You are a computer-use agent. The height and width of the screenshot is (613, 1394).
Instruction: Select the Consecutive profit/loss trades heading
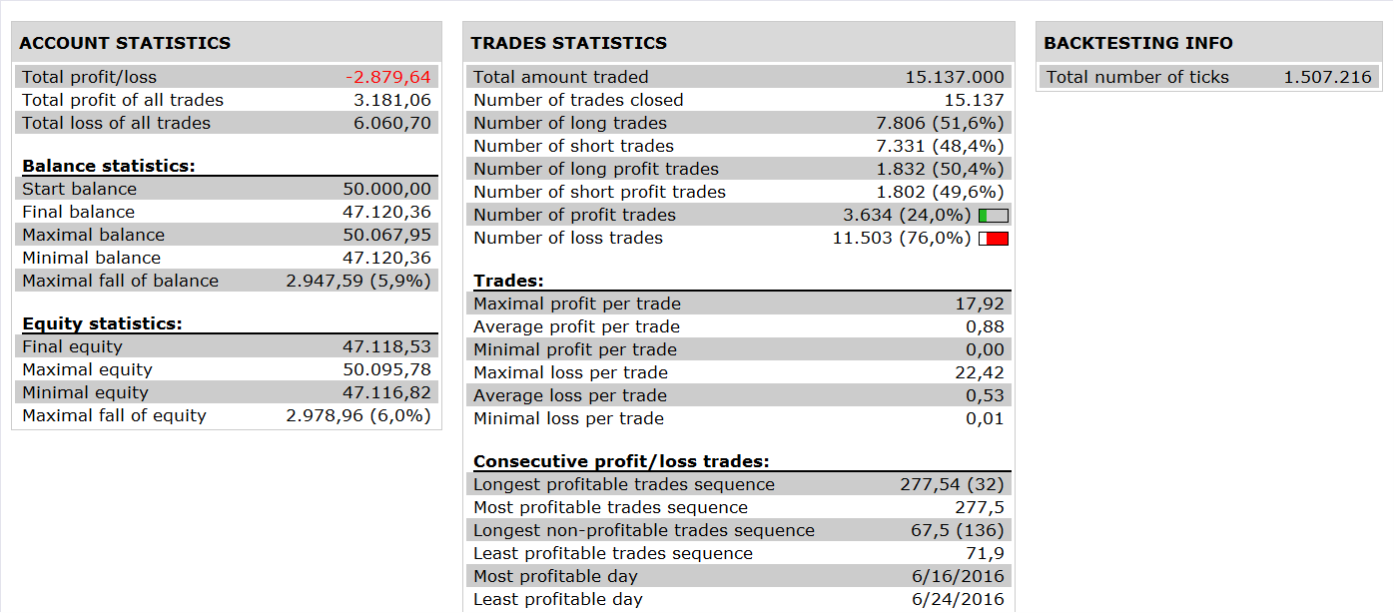[621, 461]
